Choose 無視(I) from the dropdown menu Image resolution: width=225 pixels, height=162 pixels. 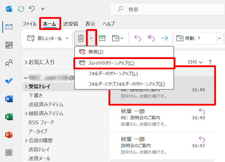[x=124, y=52]
